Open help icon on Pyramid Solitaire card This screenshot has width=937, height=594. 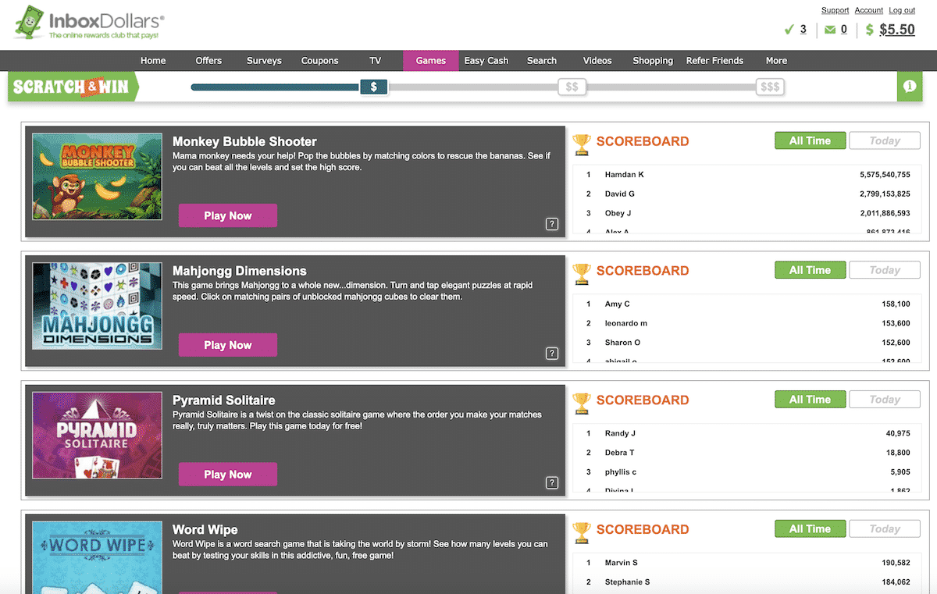[552, 482]
